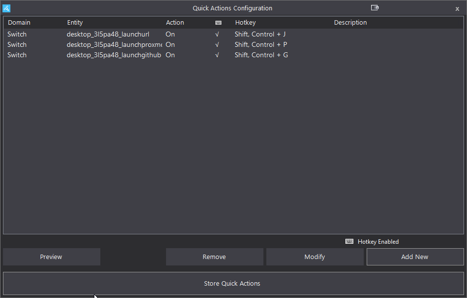Screen dimensions: 467x298
Task: Click the Hotkey Enabled legend label
Action: [x=378, y=242]
